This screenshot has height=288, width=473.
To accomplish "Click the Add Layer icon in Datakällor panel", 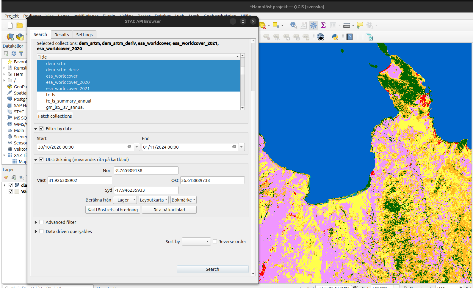I will (x=6, y=53).
